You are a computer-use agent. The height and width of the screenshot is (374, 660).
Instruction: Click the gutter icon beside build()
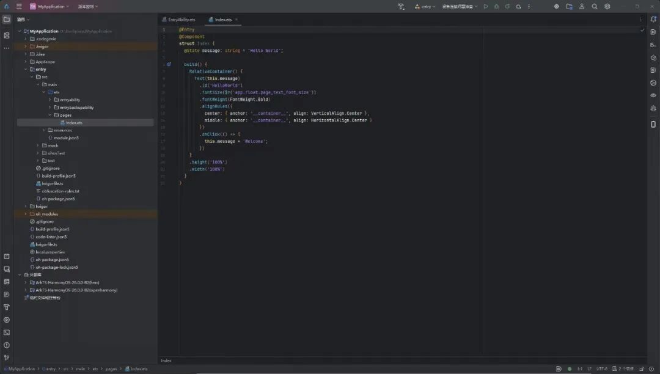[x=169, y=64]
